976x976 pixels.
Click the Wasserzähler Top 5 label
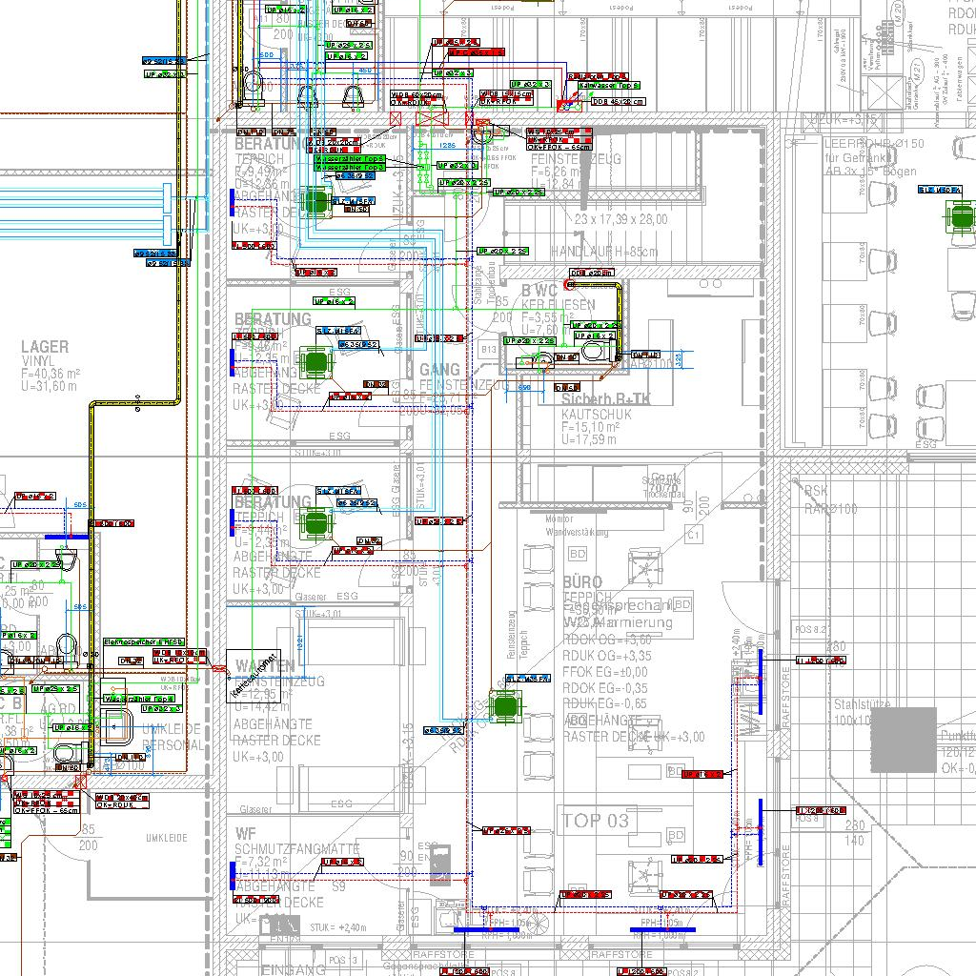(x=349, y=158)
